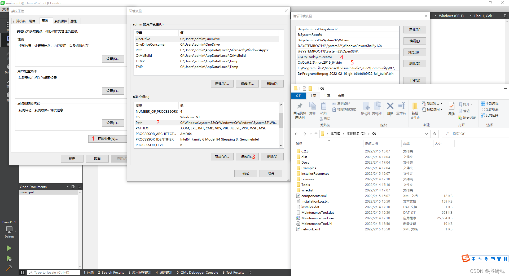509x276 pixels.
Task: Open Easy access dropdown in Explorer
Action: 432,109
